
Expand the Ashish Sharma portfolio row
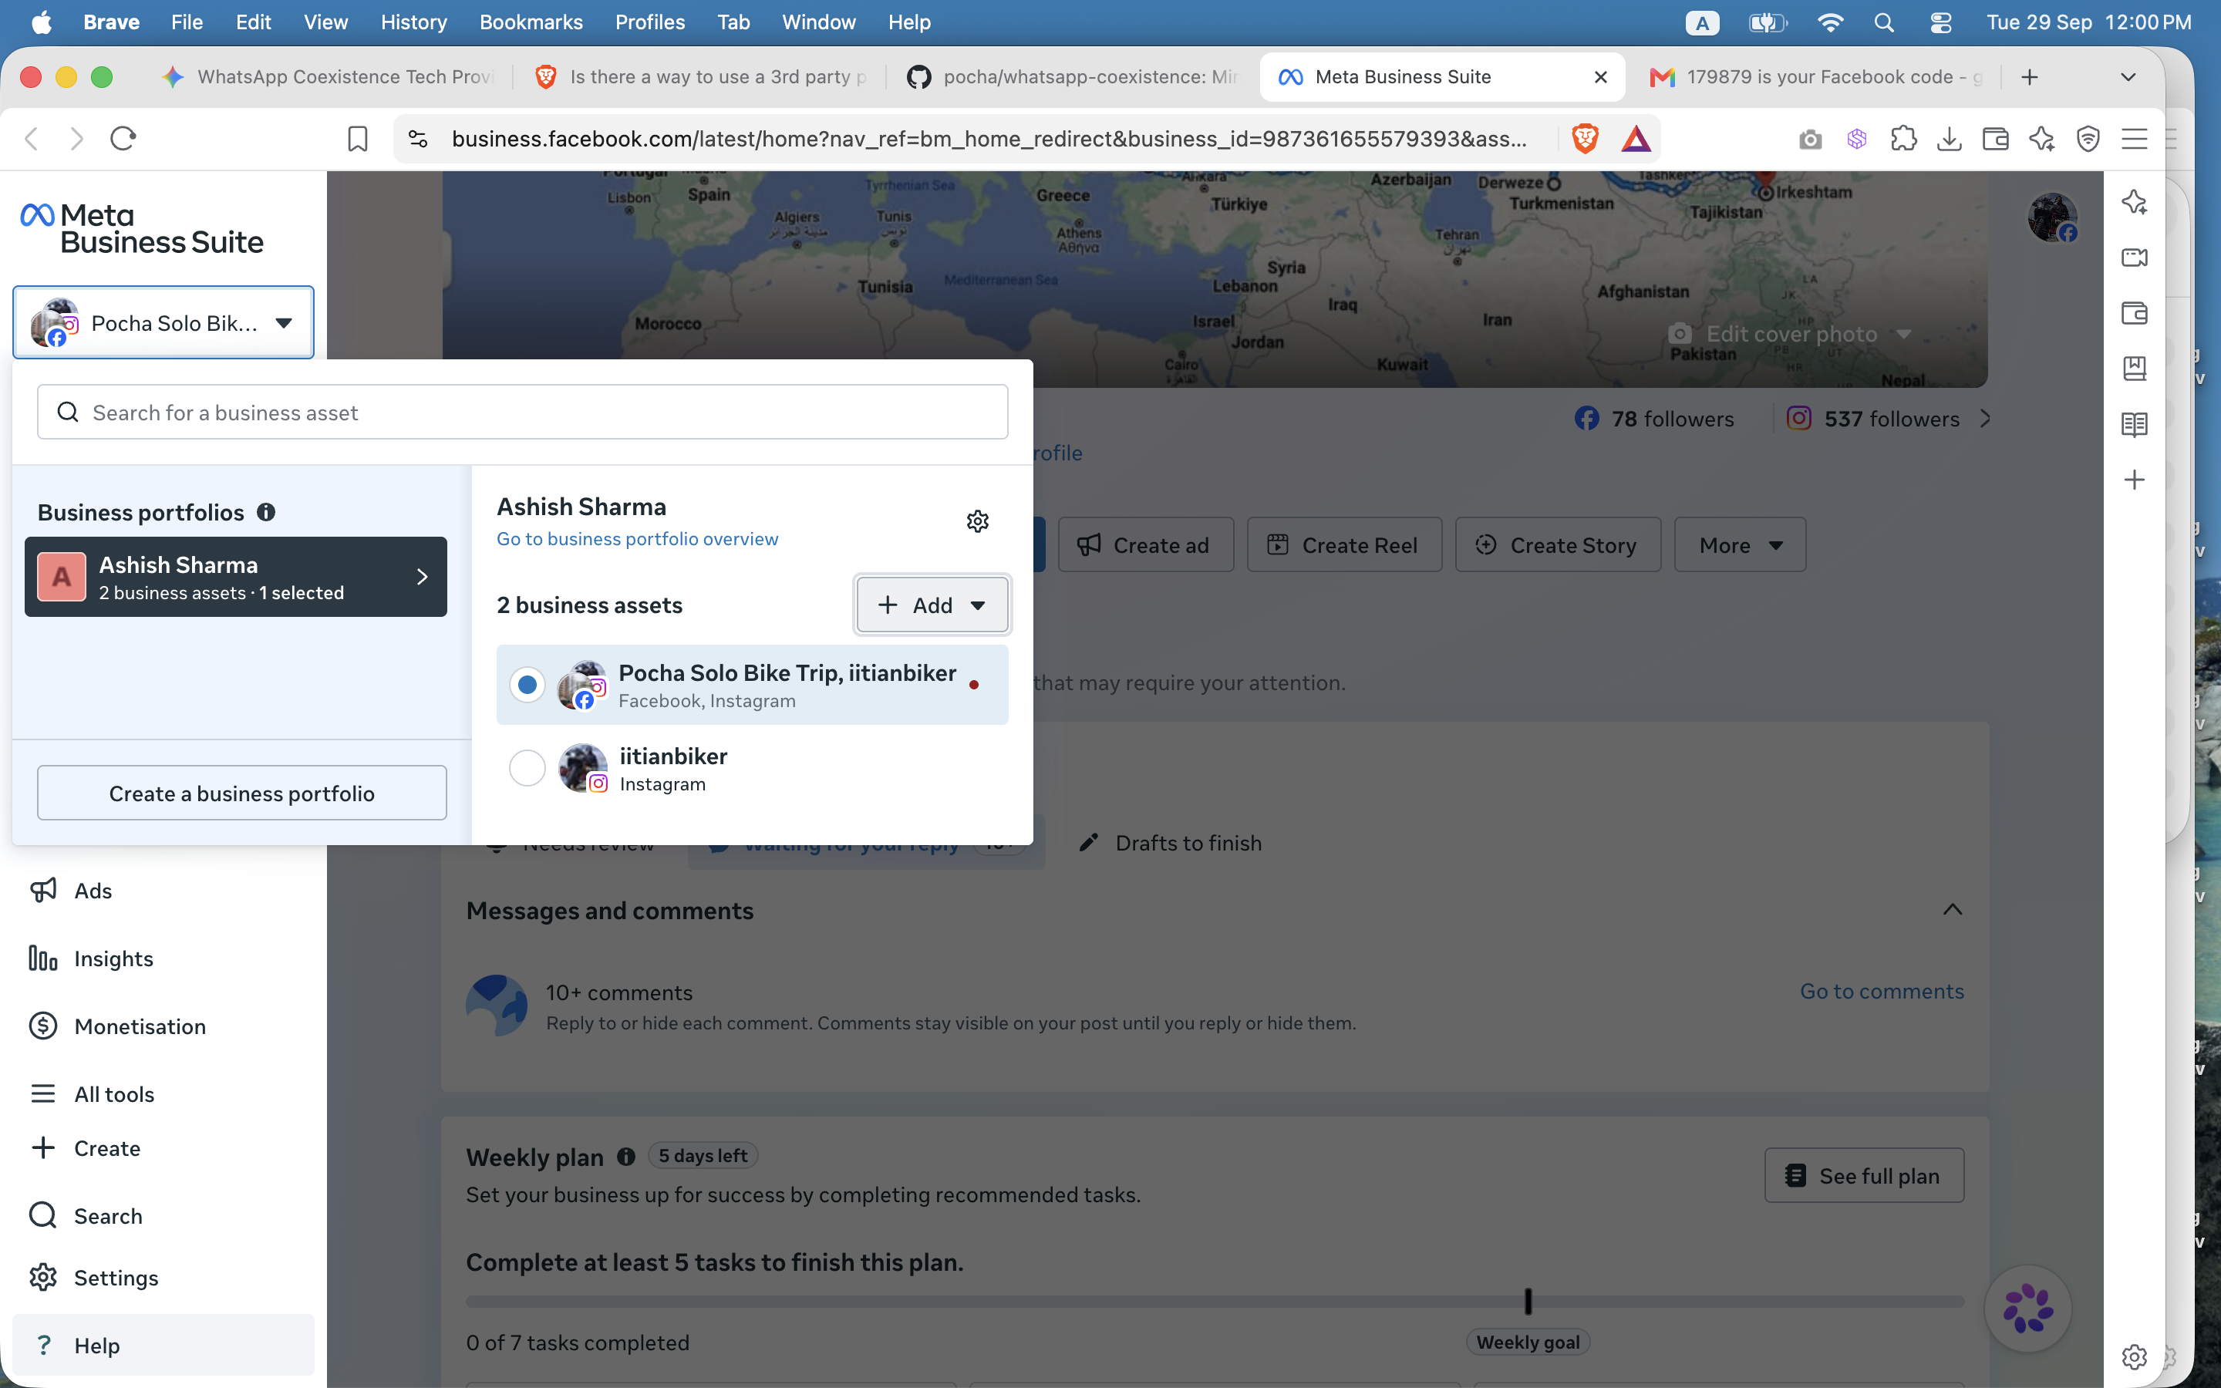[x=236, y=578]
